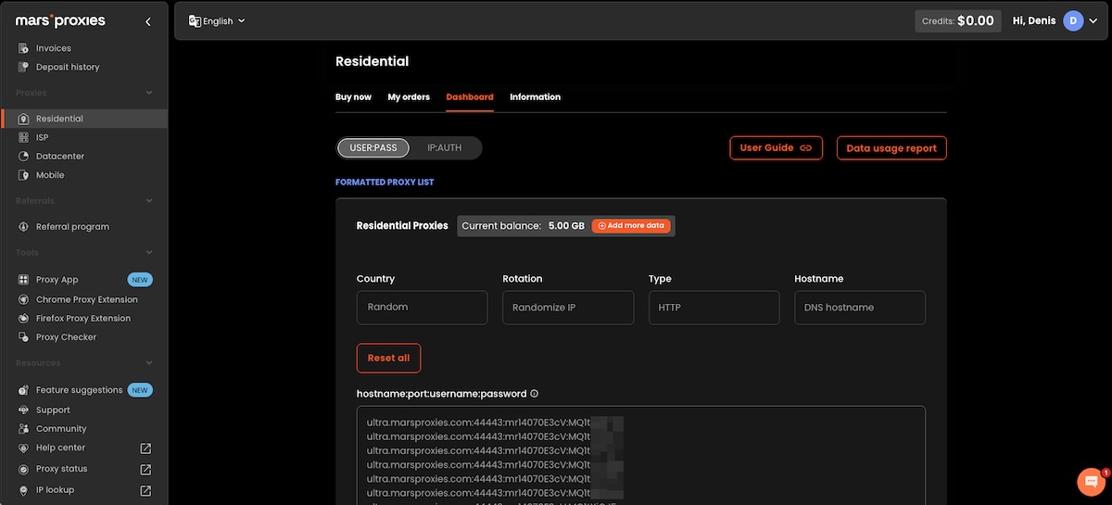The width and height of the screenshot is (1112, 505).
Task: Open the English language dropdown
Action: (217, 20)
